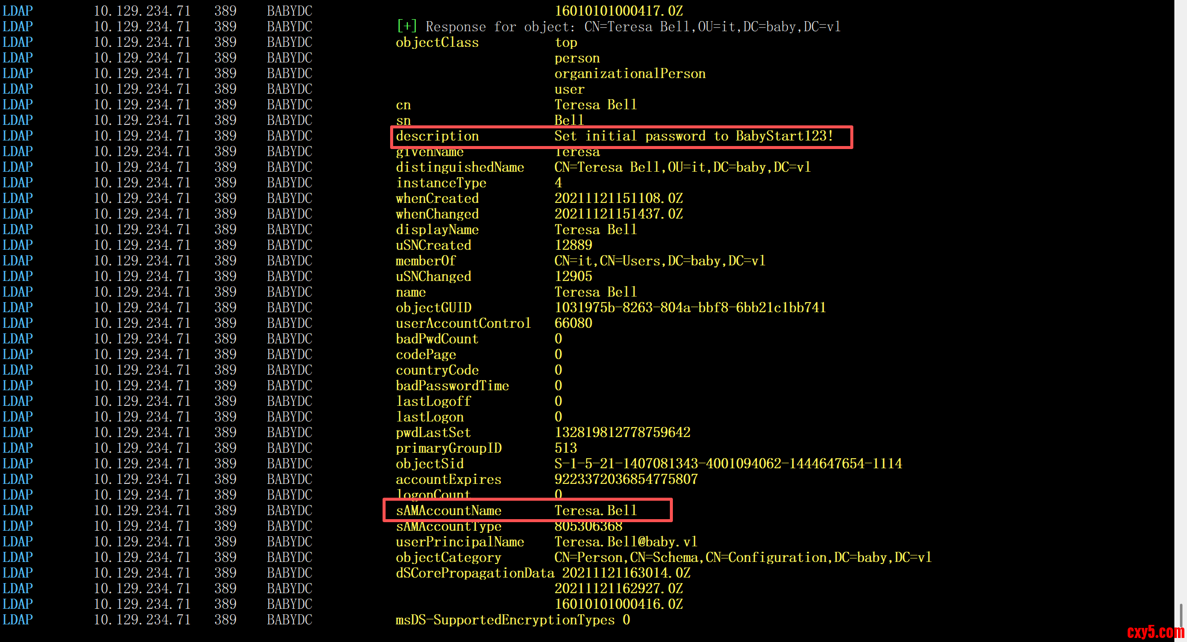
Task: Click the memberOf group value
Action: (659, 261)
